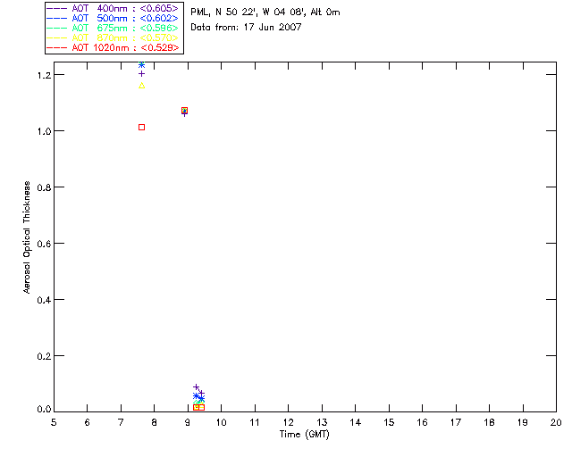Click y-axis tick label 0.4
The width and height of the screenshot is (572, 457).
(44, 300)
